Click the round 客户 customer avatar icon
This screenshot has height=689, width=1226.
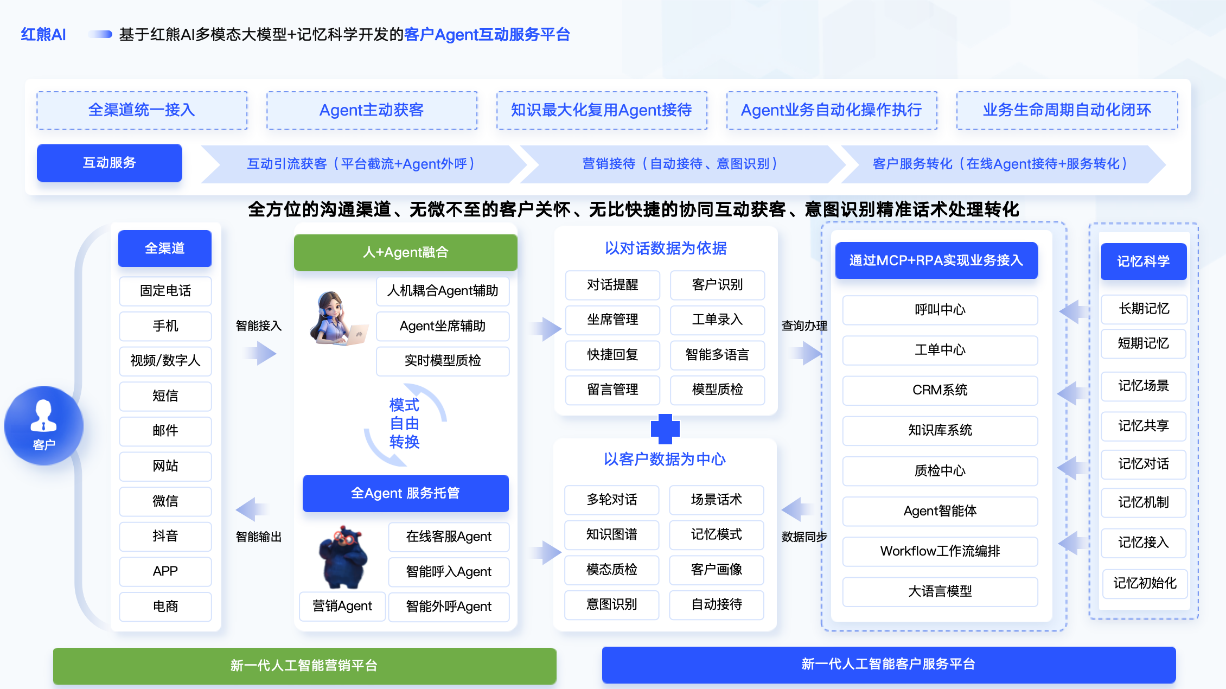tap(44, 425)
